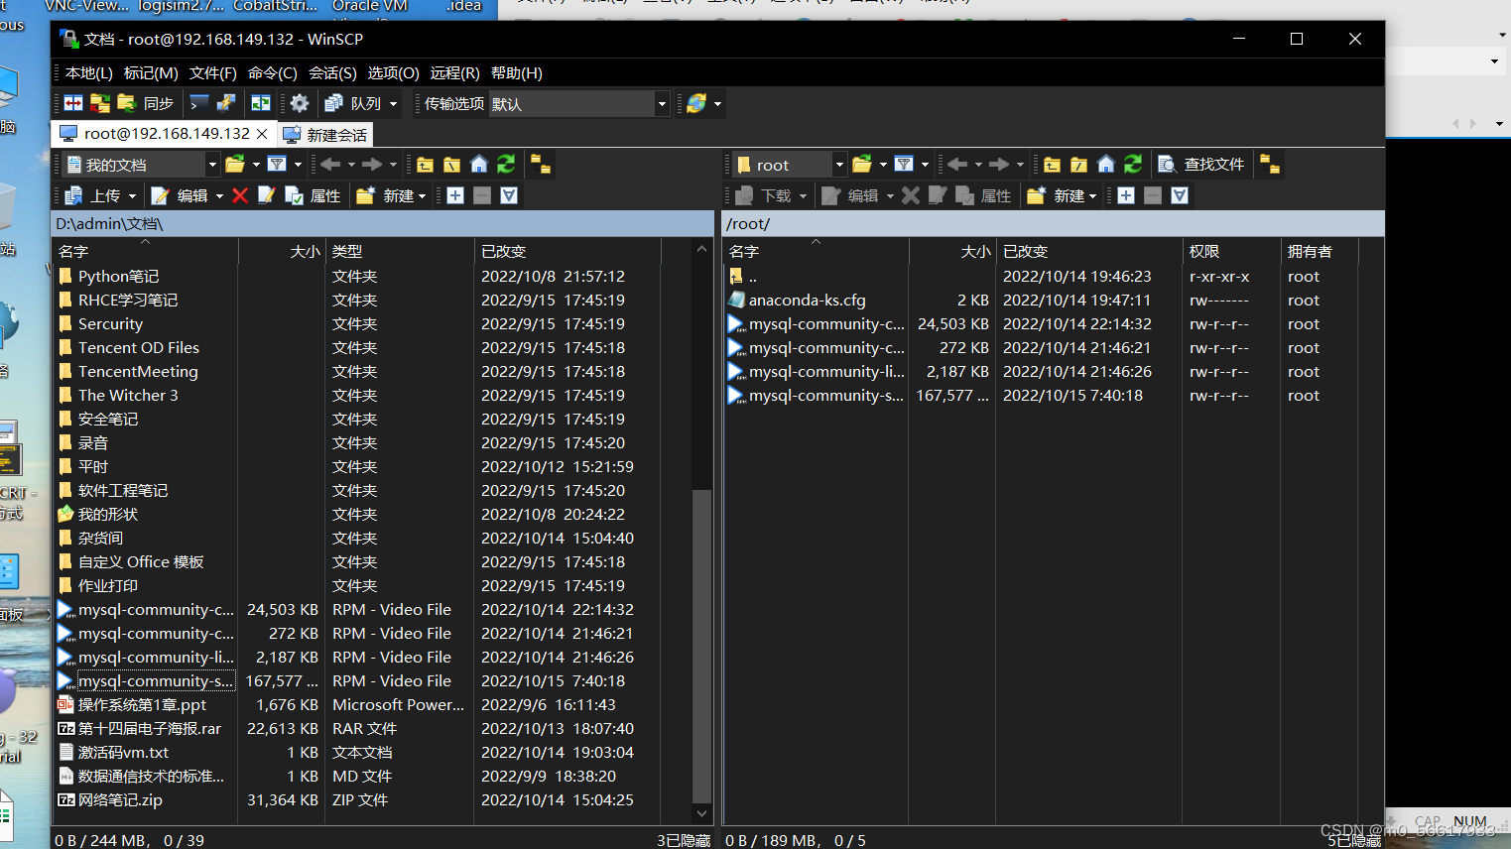Image resolution: width=1511 pixels, height=849 pixels.
Task: Open the 远程(R) menu
Action: (x=455, y=72)
